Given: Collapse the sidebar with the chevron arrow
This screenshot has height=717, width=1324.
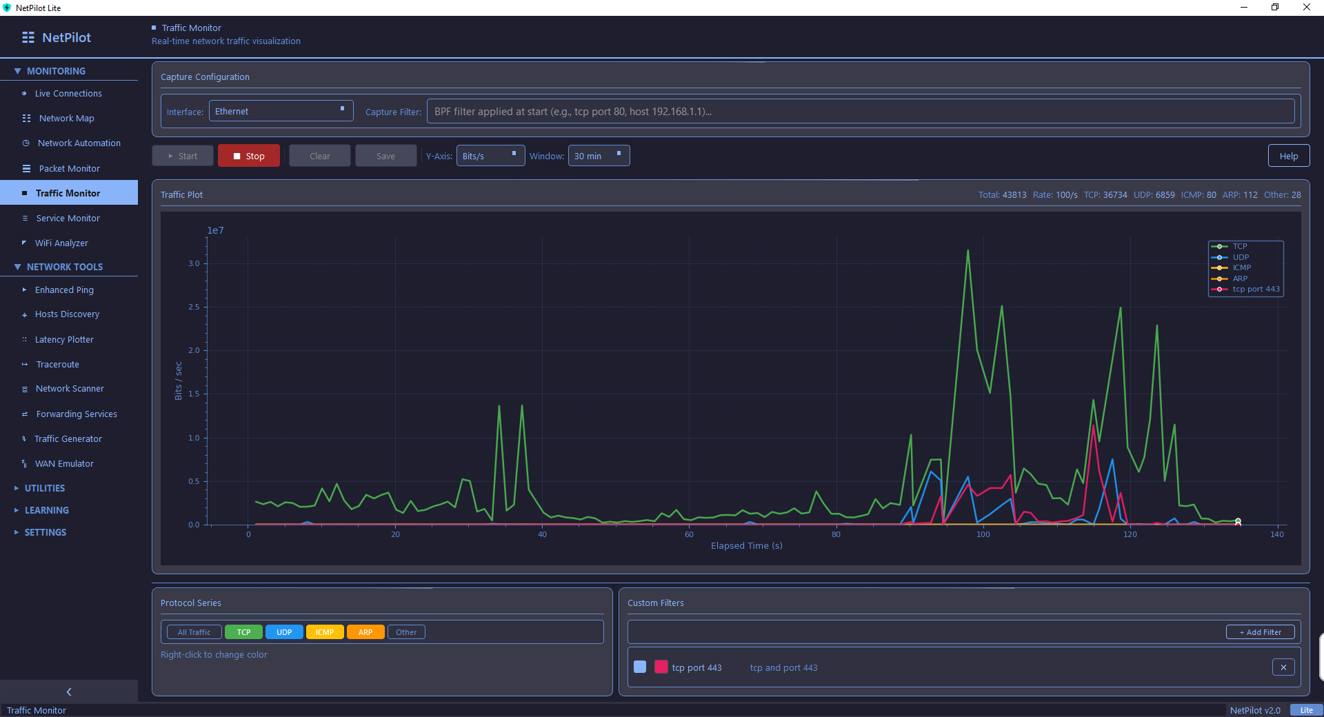Looking at the screenshot, I should coord(69,691).
